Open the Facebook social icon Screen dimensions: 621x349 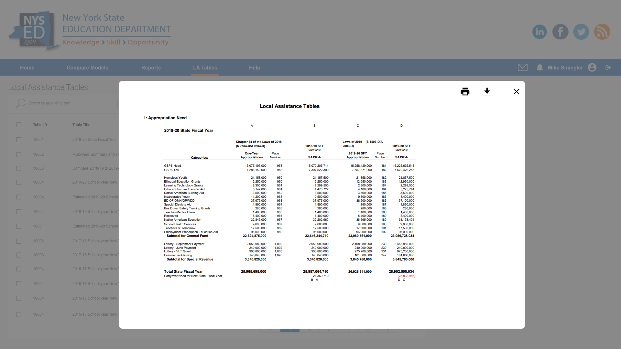point(560,32)
